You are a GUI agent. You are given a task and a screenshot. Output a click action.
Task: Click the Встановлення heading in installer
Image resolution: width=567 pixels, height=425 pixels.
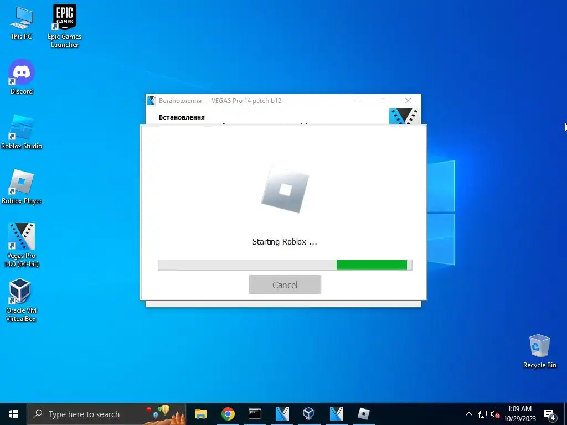(182, 117)
